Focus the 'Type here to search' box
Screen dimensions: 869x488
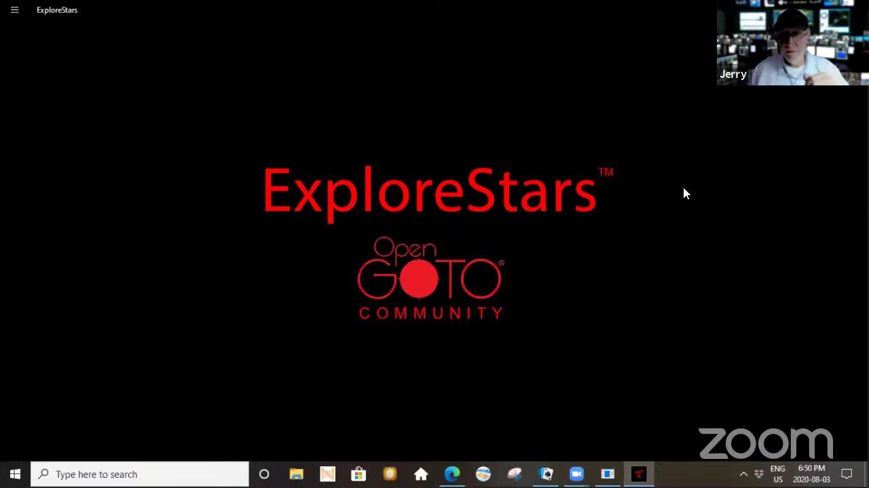[140, 474]
